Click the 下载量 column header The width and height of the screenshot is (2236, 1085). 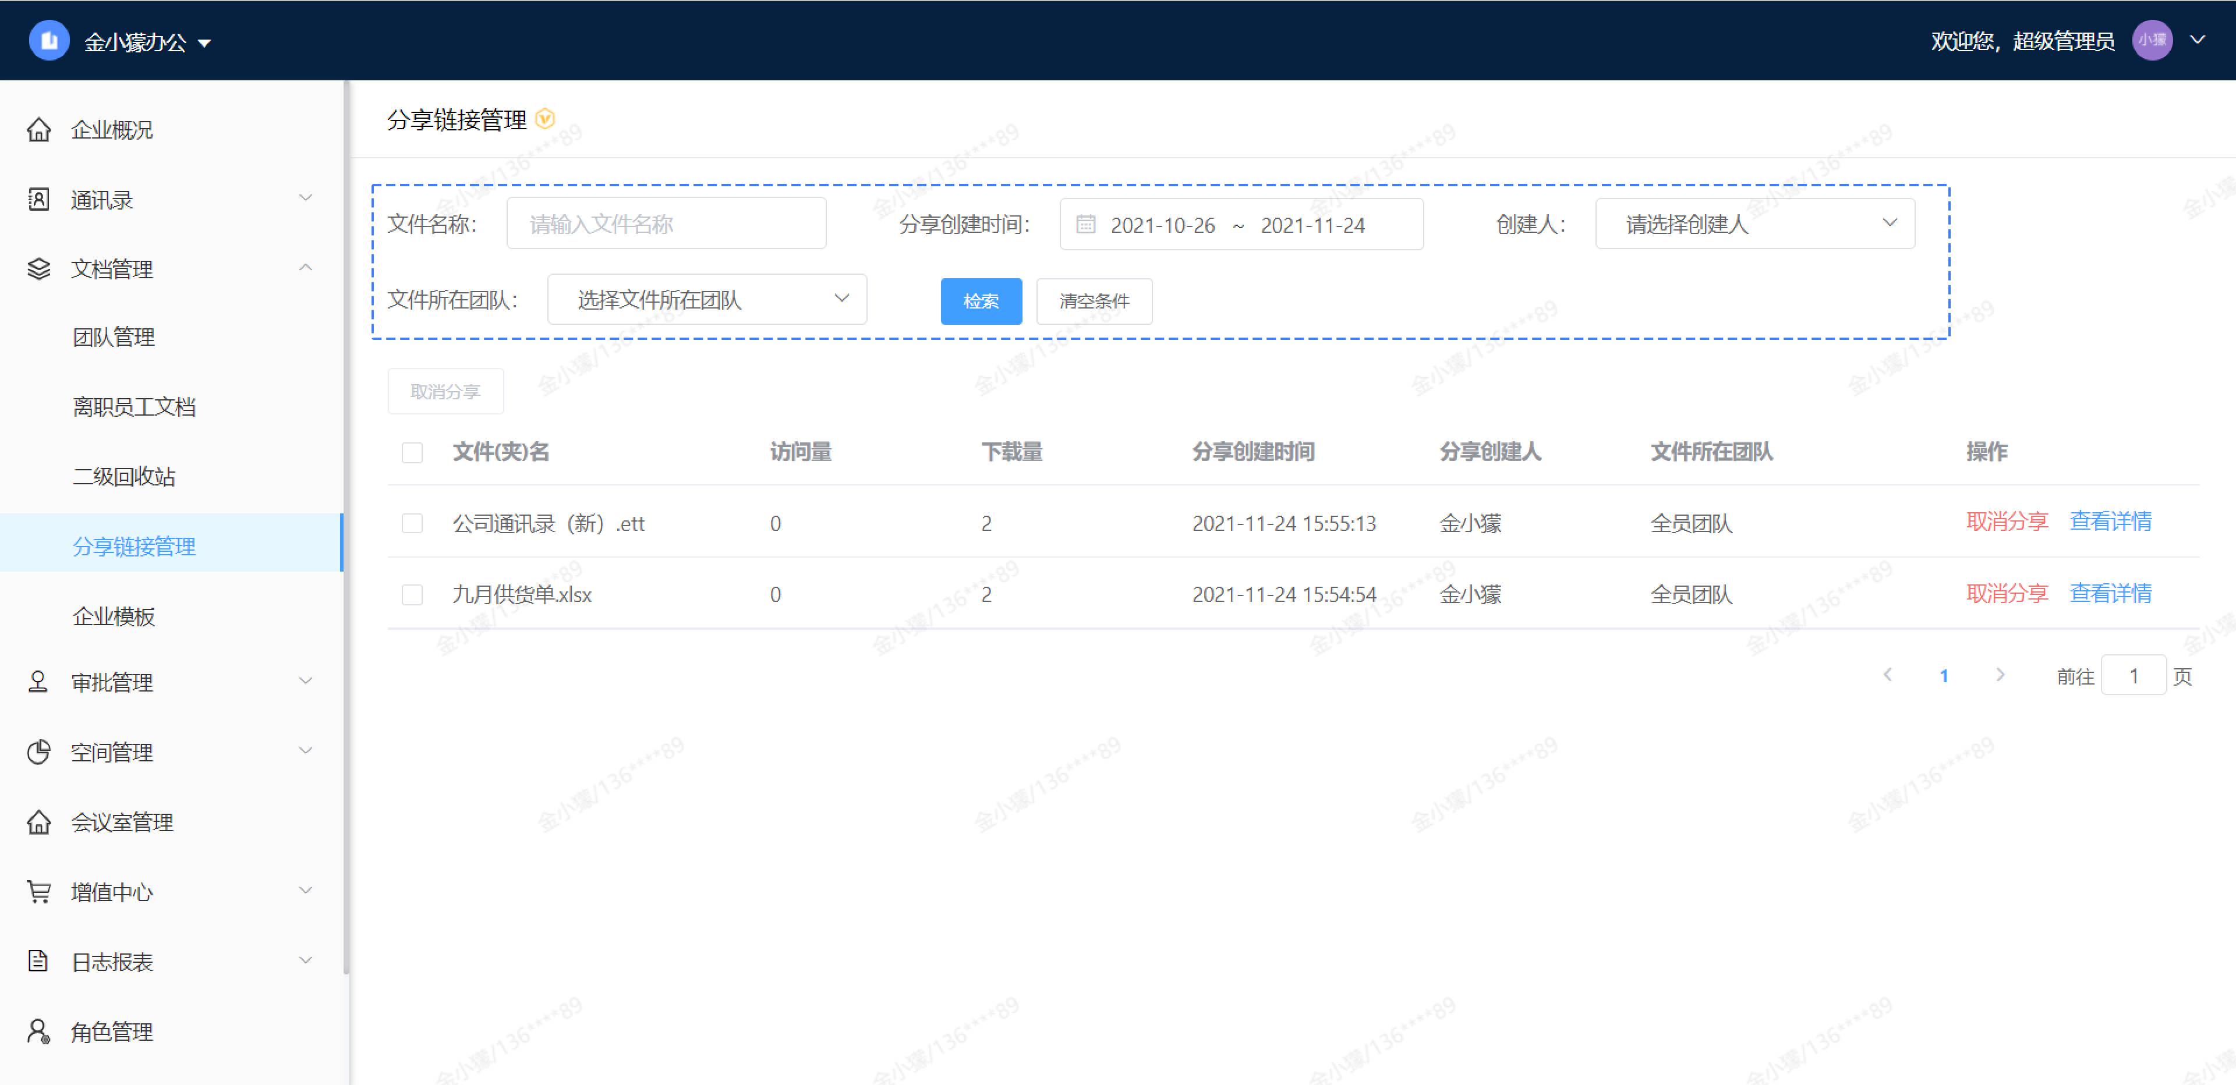coord(1012,451)
